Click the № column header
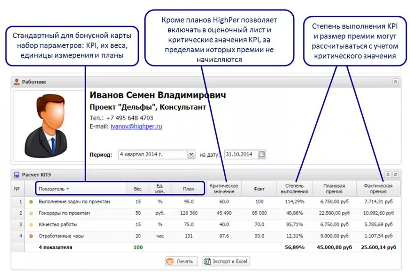410x272 pixels. 17,189
